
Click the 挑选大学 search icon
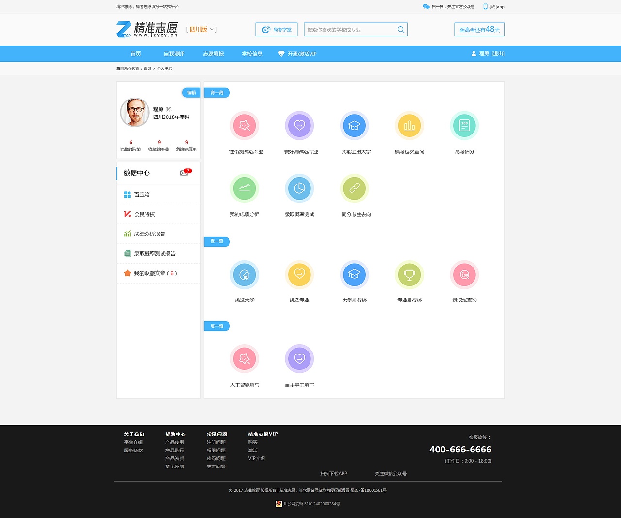tap(245, 274)
